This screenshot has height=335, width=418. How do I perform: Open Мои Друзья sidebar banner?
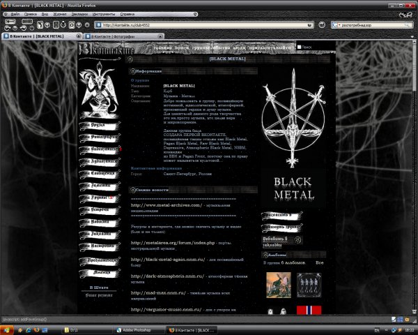(99, 126)
